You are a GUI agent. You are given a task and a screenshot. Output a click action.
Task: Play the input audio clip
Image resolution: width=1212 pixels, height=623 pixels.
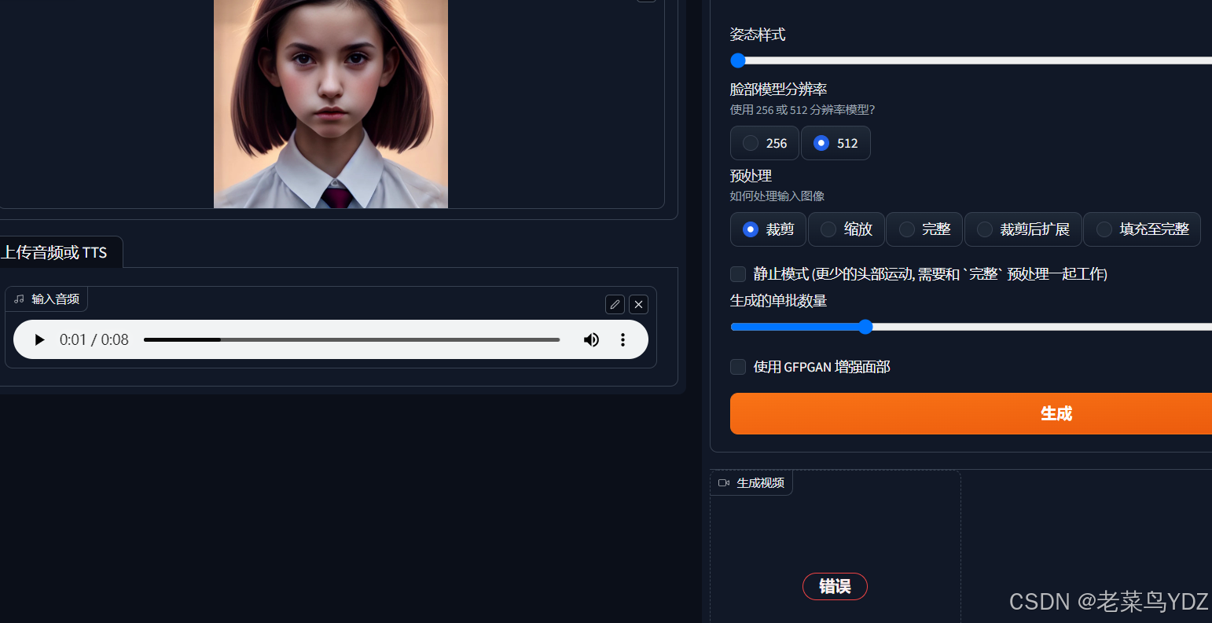point(39,339)
